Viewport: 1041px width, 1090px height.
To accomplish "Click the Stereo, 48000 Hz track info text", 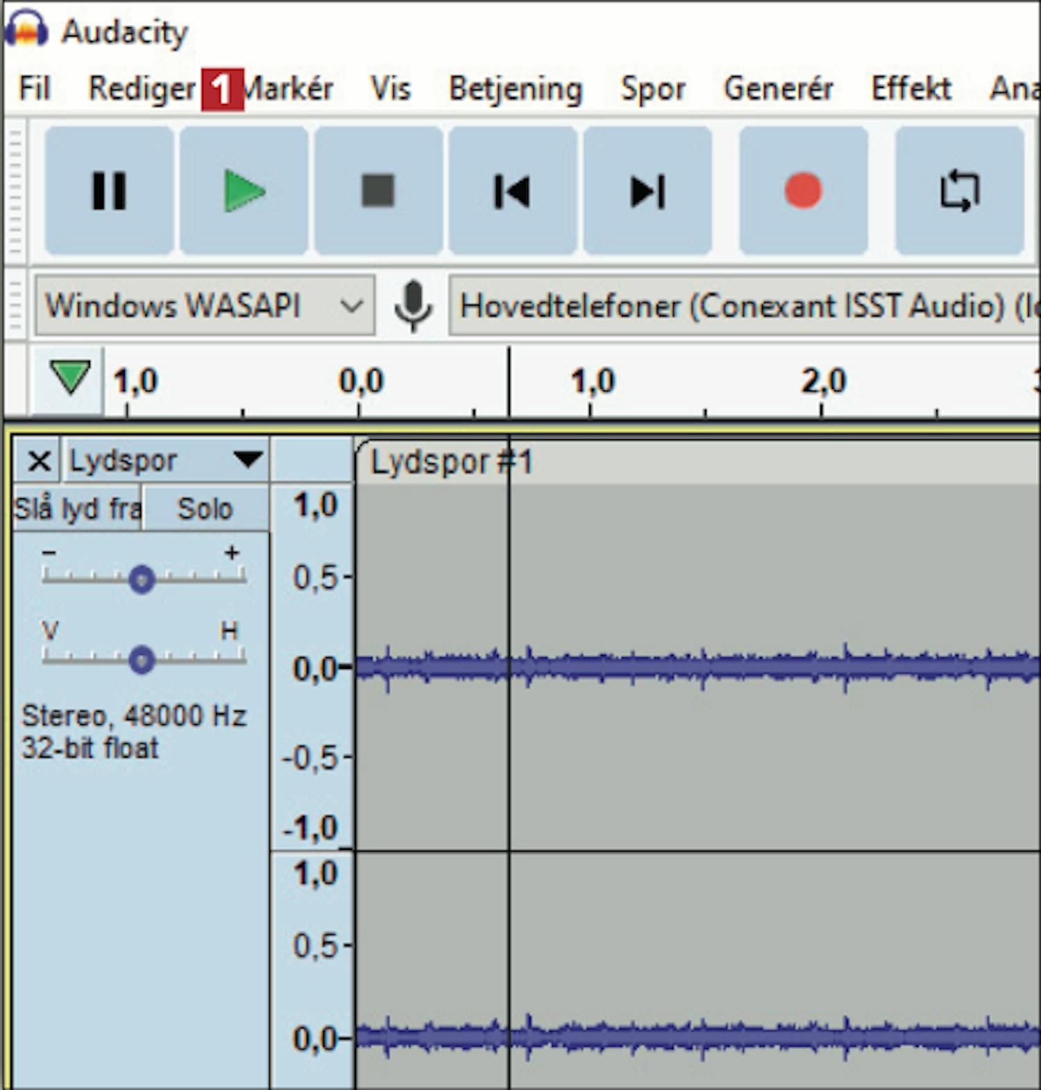I will pyautogui.click(x=134, y=715).
